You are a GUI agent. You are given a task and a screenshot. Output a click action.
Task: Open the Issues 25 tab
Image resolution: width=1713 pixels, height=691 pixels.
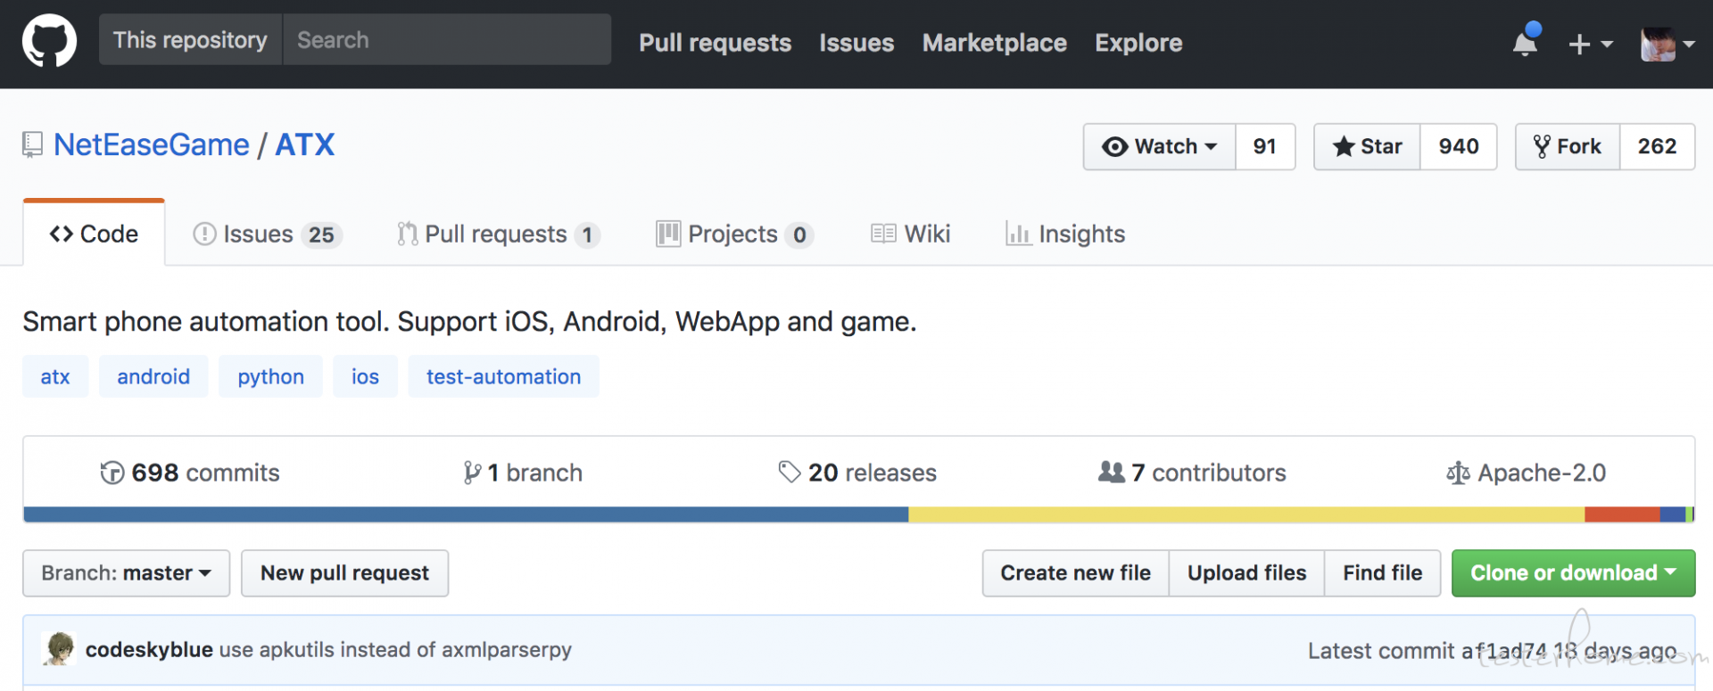pyautogui.click(x=268, y=234)
